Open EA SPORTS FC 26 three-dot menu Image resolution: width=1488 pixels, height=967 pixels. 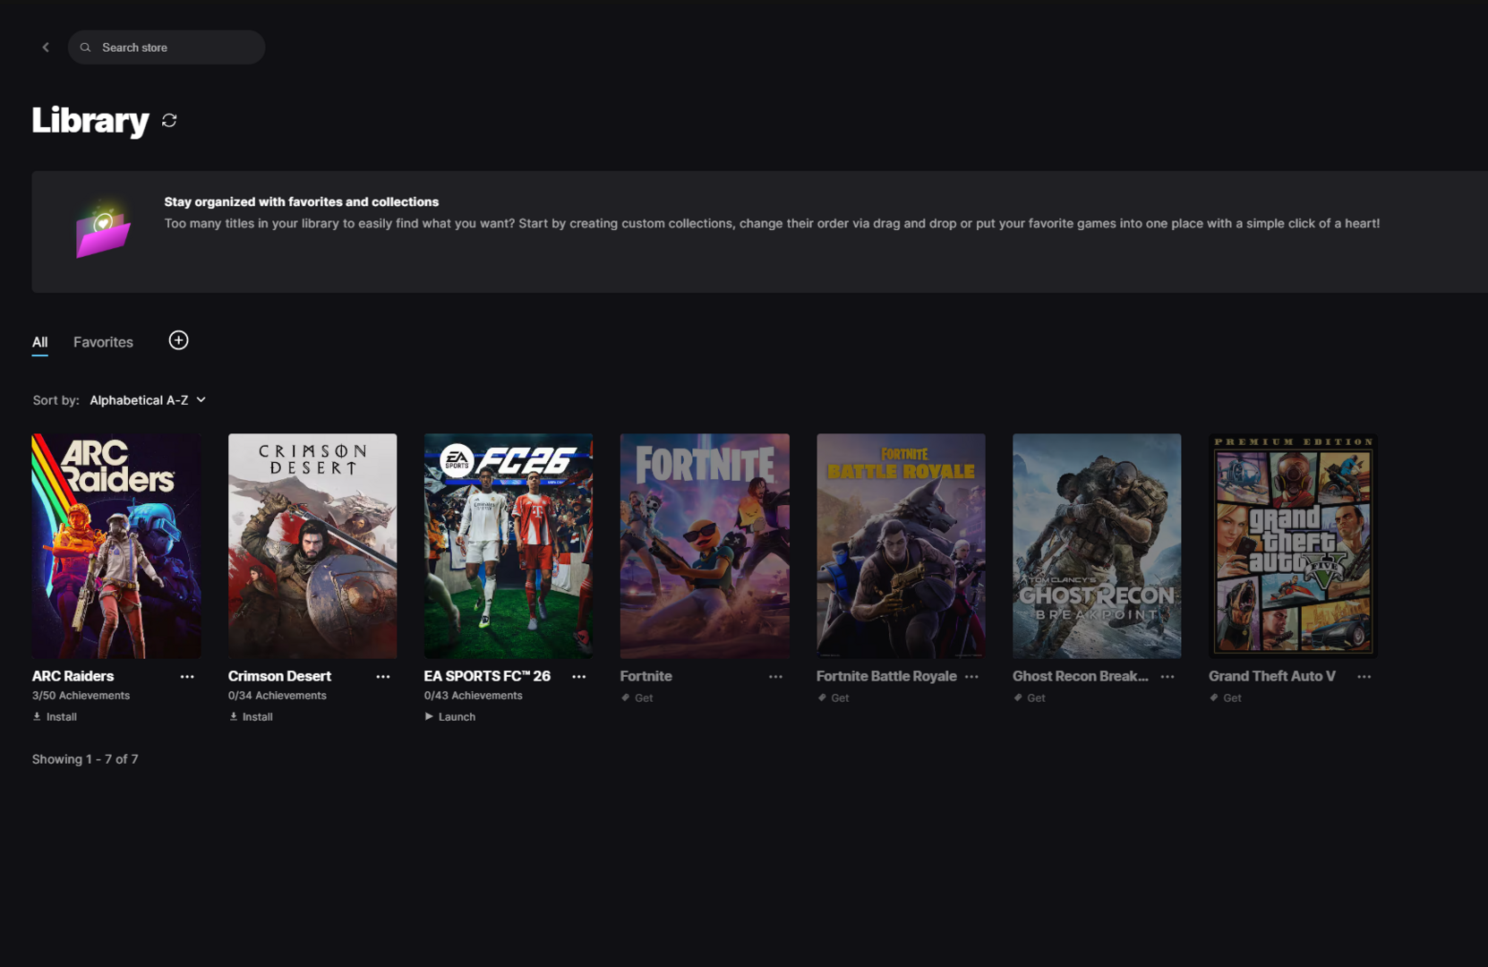[x=579, y=677]
